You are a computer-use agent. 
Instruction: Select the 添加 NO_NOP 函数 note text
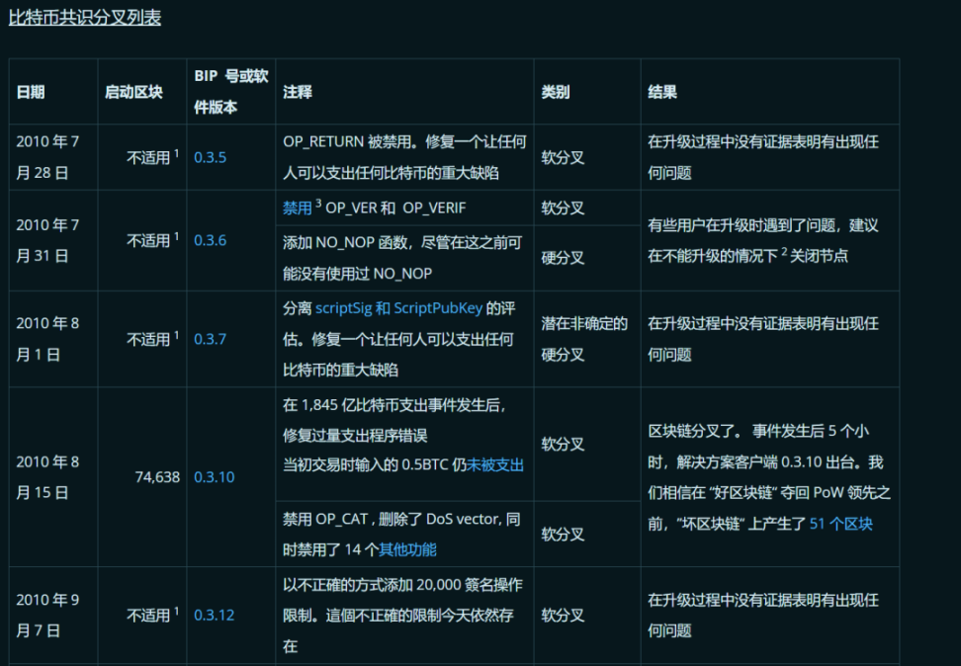[402, 258]
